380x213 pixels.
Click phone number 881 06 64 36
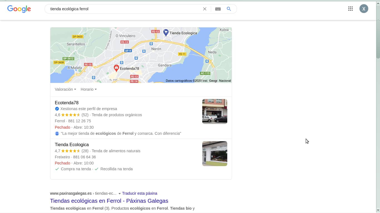tap(85, 157)
